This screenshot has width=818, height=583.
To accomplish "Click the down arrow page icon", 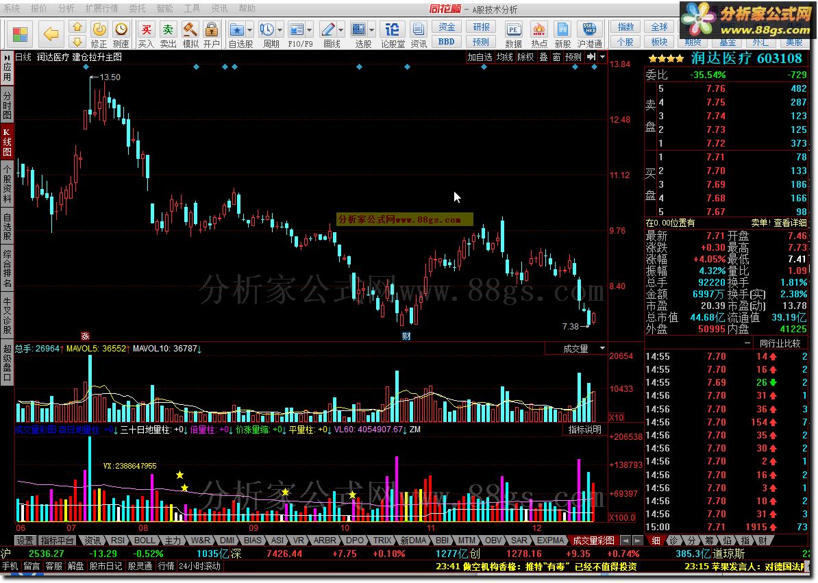I will click(x=77, y=42).
